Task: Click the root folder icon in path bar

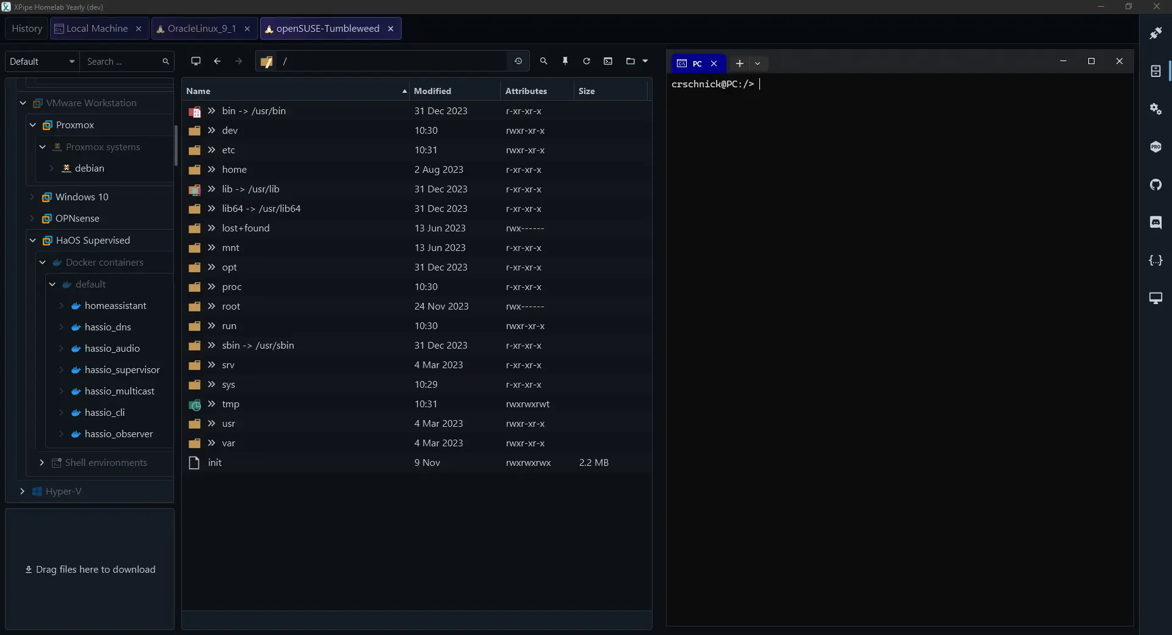Action: [266, 62]
